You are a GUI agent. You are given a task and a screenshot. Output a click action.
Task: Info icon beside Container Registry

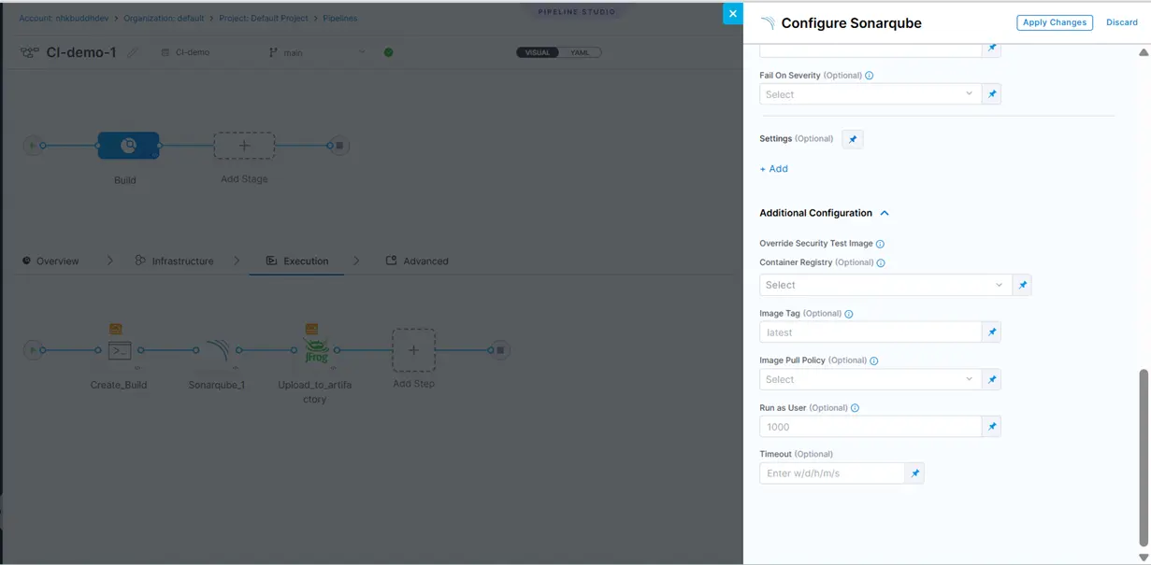881,263
